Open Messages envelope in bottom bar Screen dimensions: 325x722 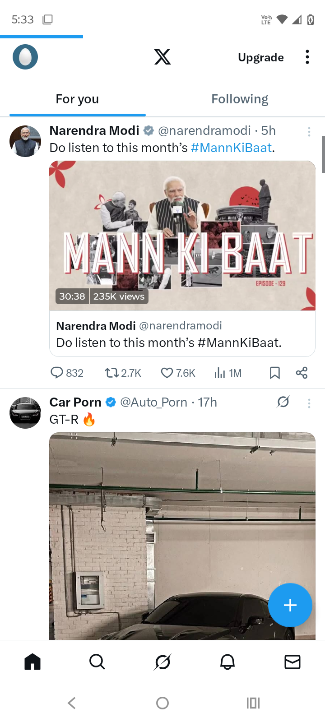click(292, 662)
